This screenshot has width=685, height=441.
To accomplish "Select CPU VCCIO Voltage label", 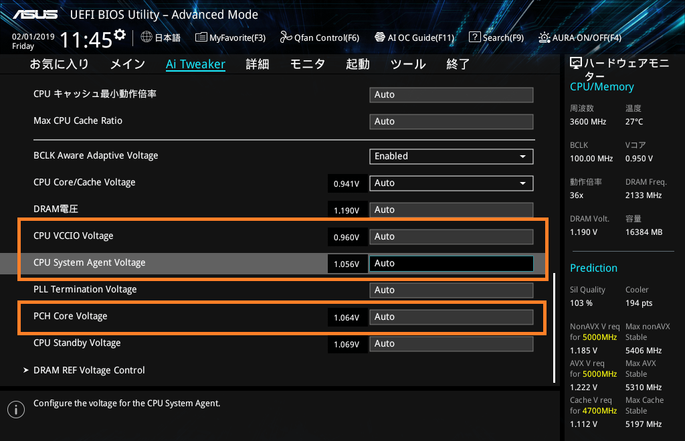I will click(74, 236).
